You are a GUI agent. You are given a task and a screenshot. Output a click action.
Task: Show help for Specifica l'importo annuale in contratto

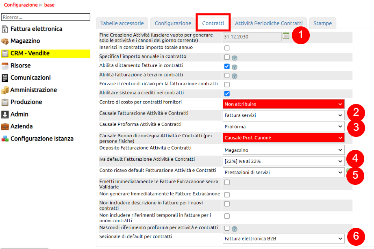[235, 58]
